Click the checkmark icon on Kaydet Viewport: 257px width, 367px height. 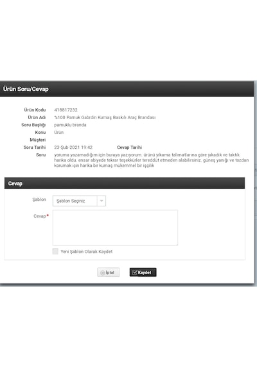(x=134, y=272)
